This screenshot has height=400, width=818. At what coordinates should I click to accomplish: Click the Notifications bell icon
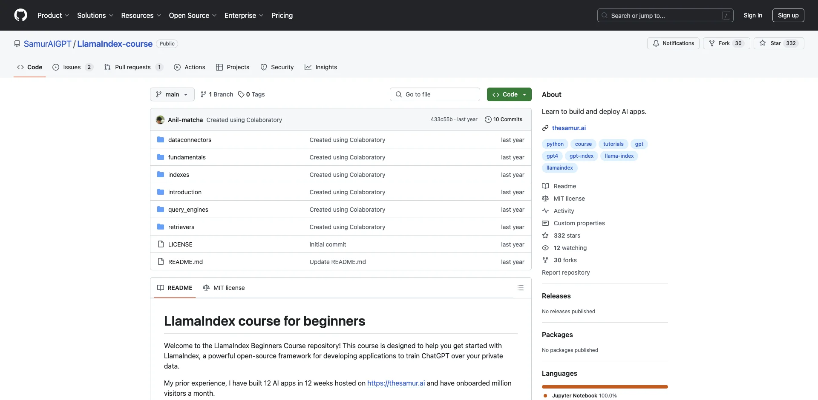click(656, 43)
